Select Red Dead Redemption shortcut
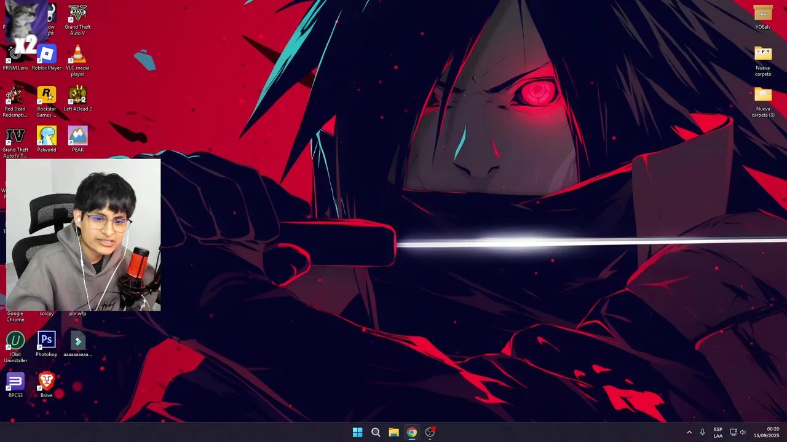Screen dimensions: 787x442 coord(15,101)
